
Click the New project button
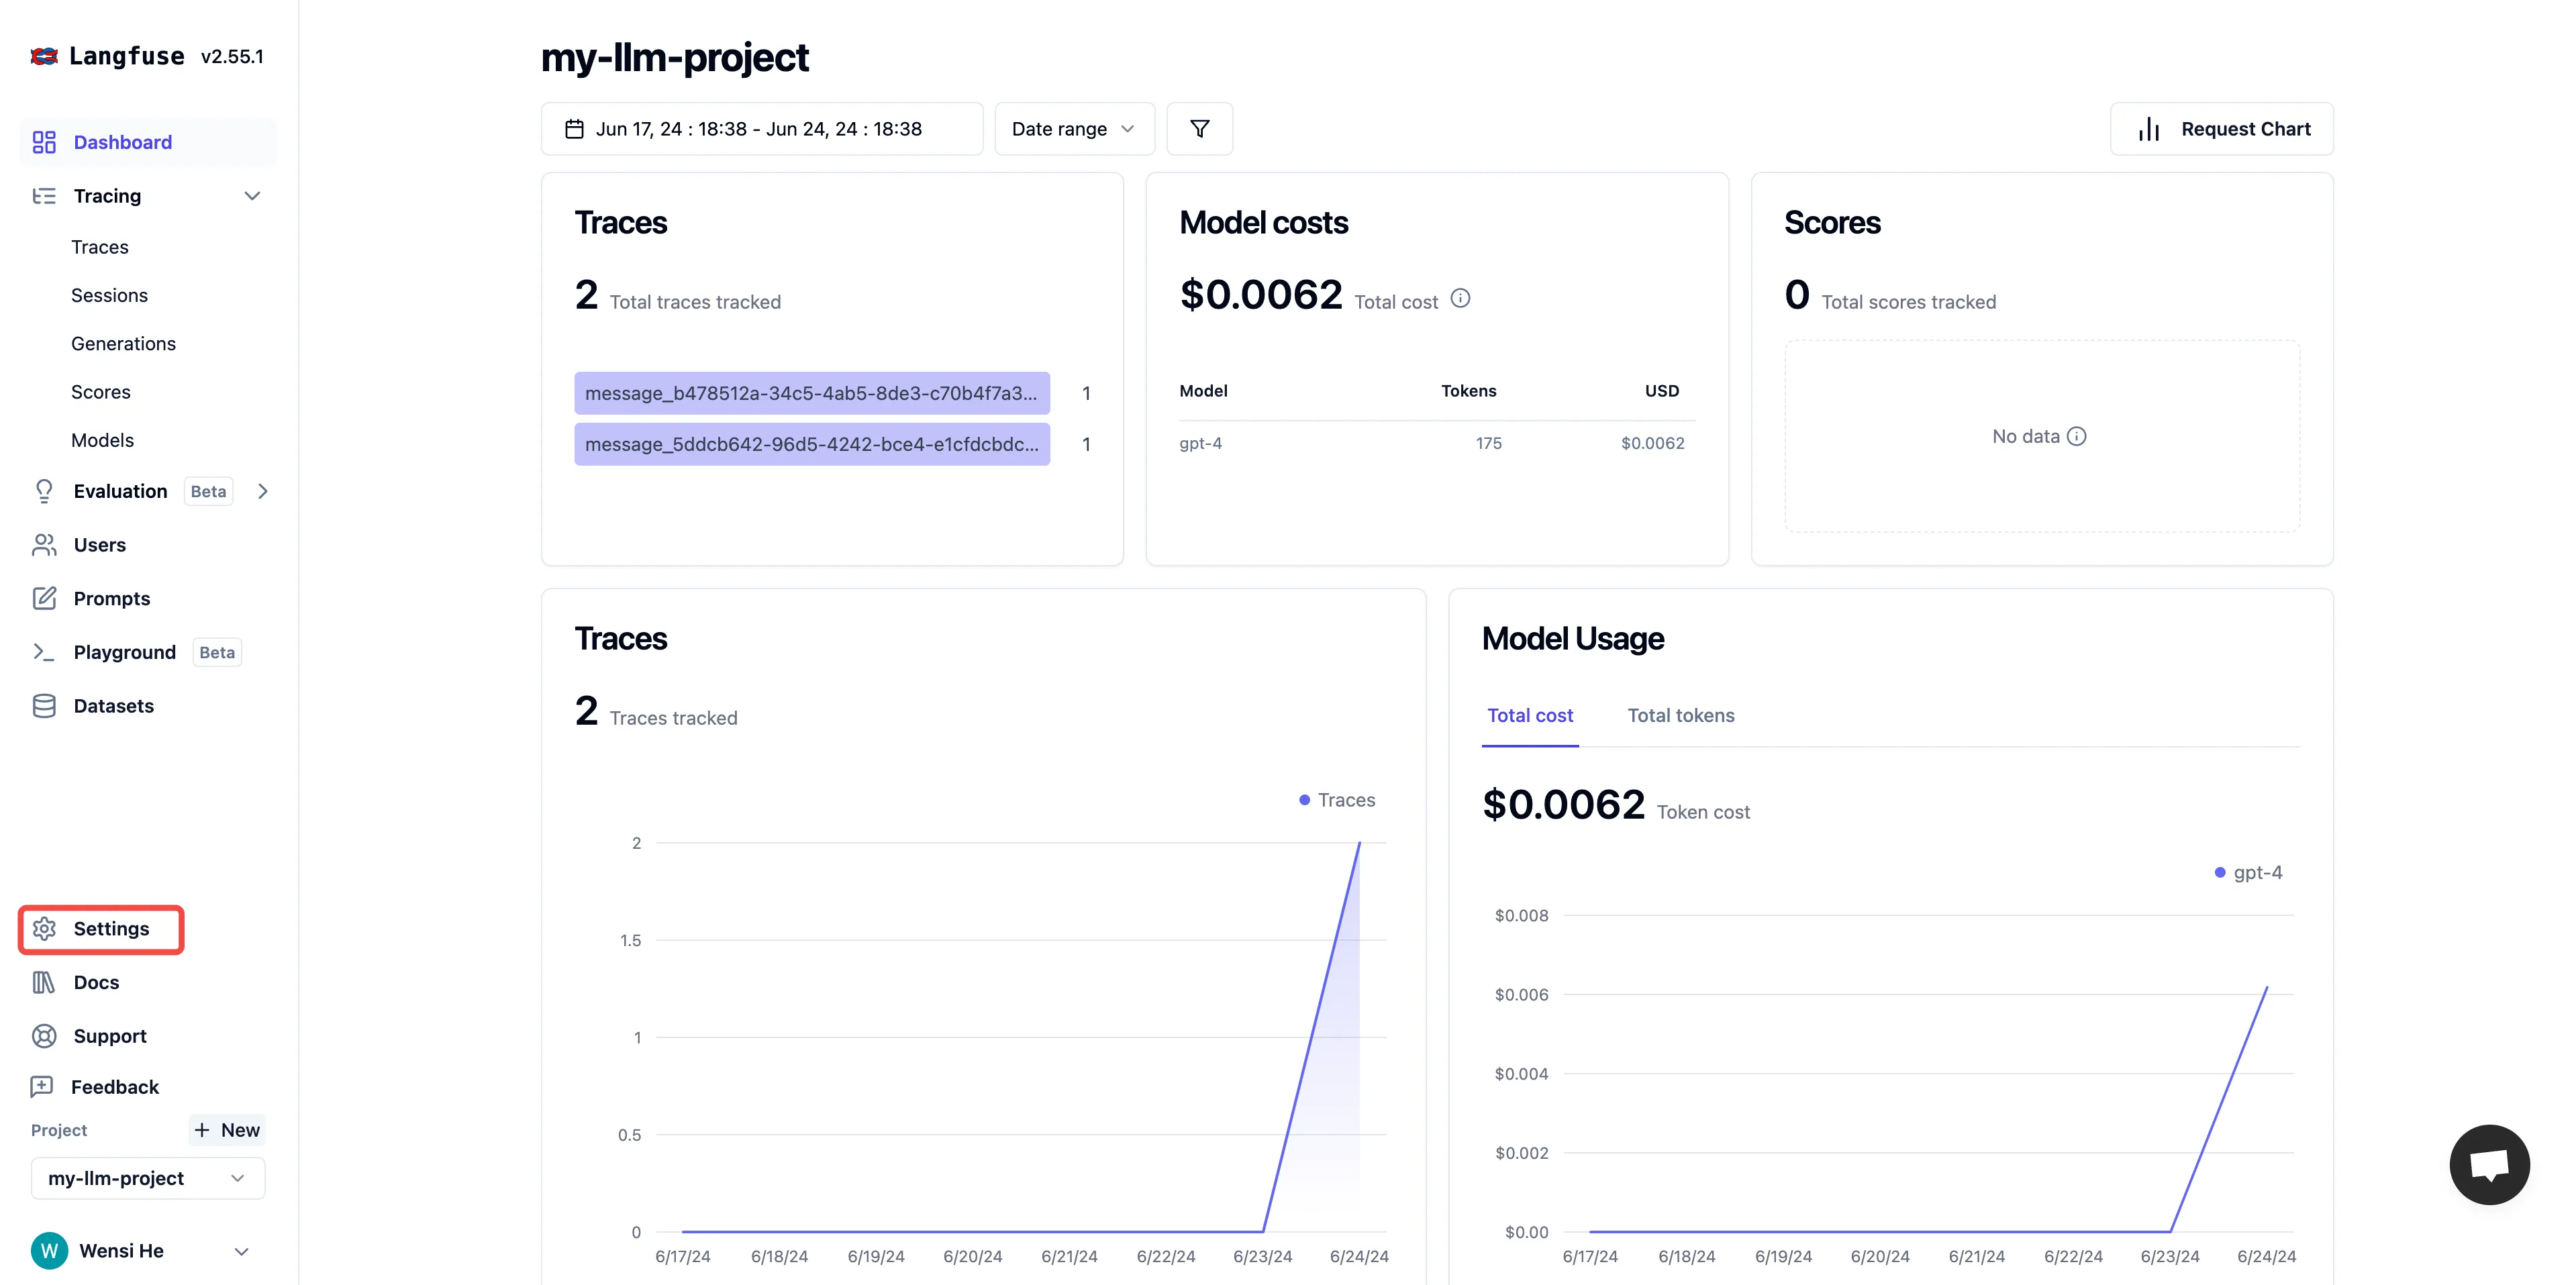[227, 1130]
